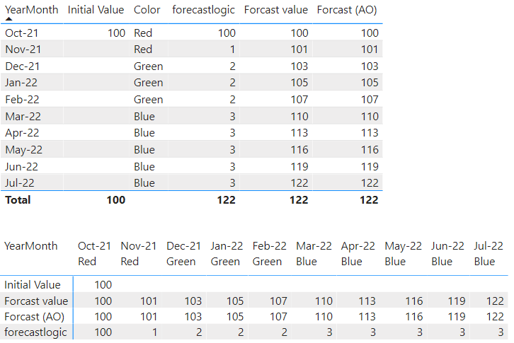Click Forcast value 103 in Dec-21 row
Screen dimensions: 514x343
(x=299, y=66)
